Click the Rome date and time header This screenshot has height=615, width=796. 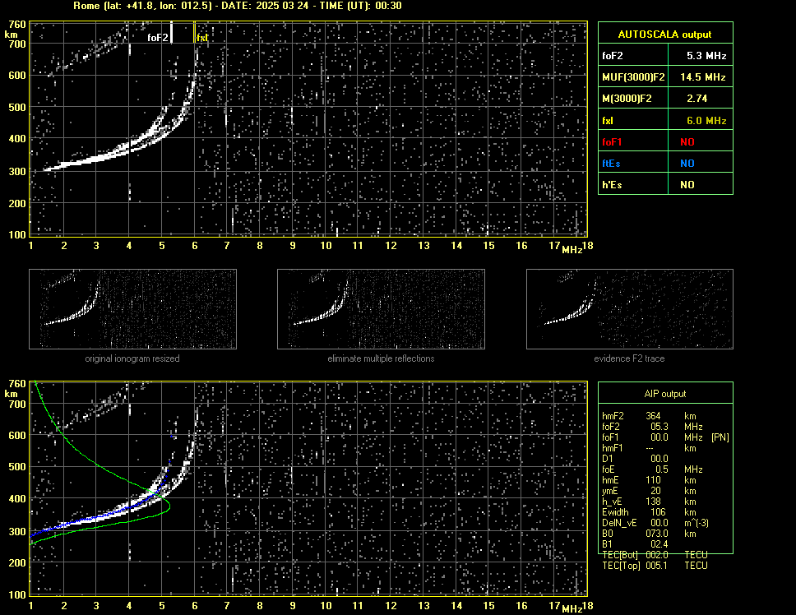pyautogui.click(x=238, y=6)
